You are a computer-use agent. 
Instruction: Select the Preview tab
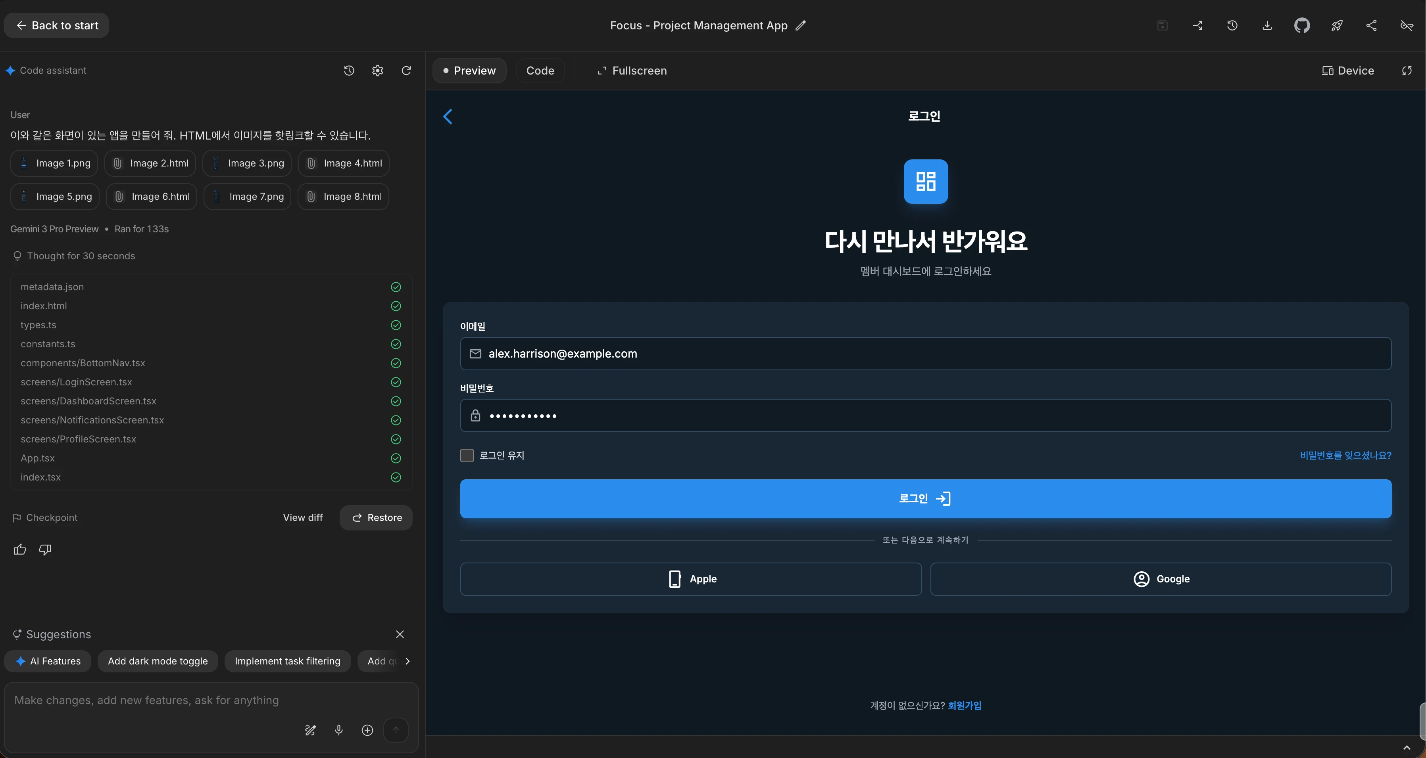pos(469,70)
